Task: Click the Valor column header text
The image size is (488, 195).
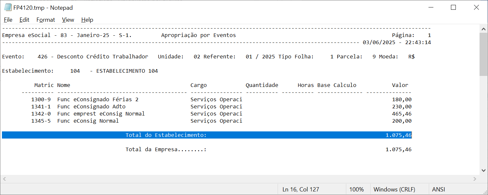Action: coord(400,85)
